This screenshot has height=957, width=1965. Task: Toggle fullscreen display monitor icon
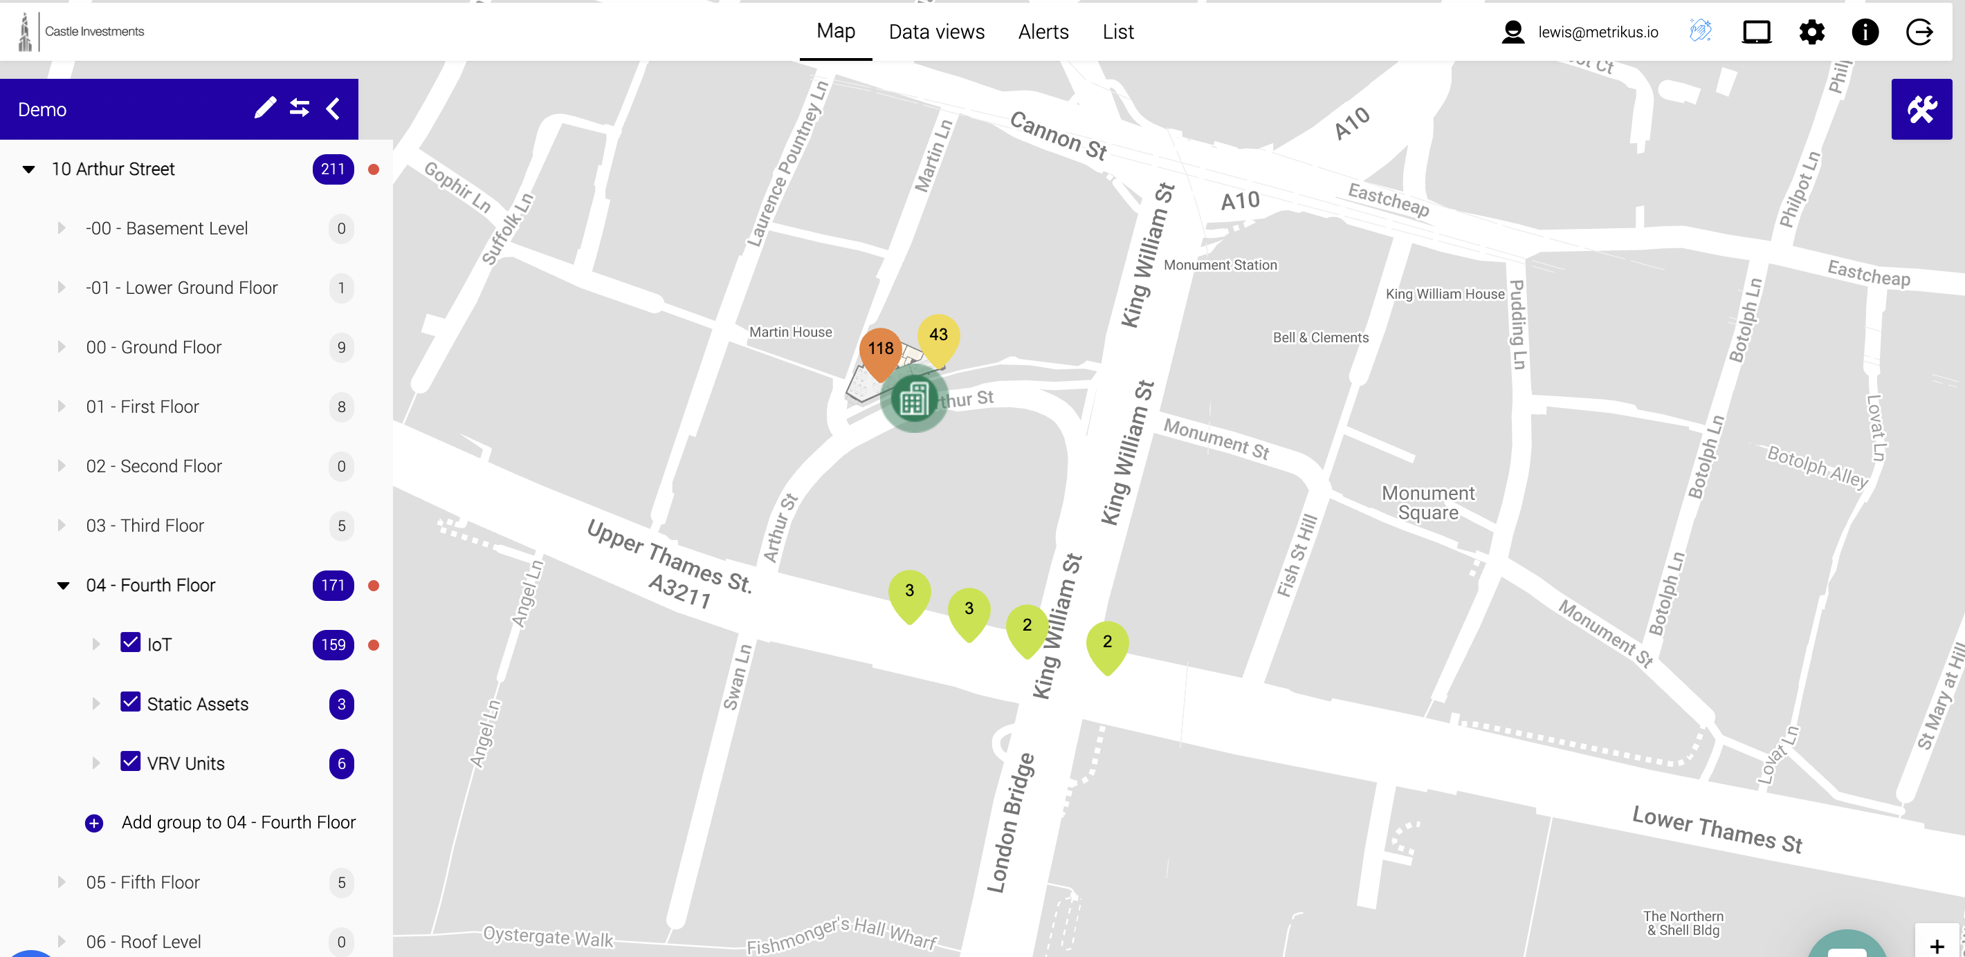(1756, 32)
